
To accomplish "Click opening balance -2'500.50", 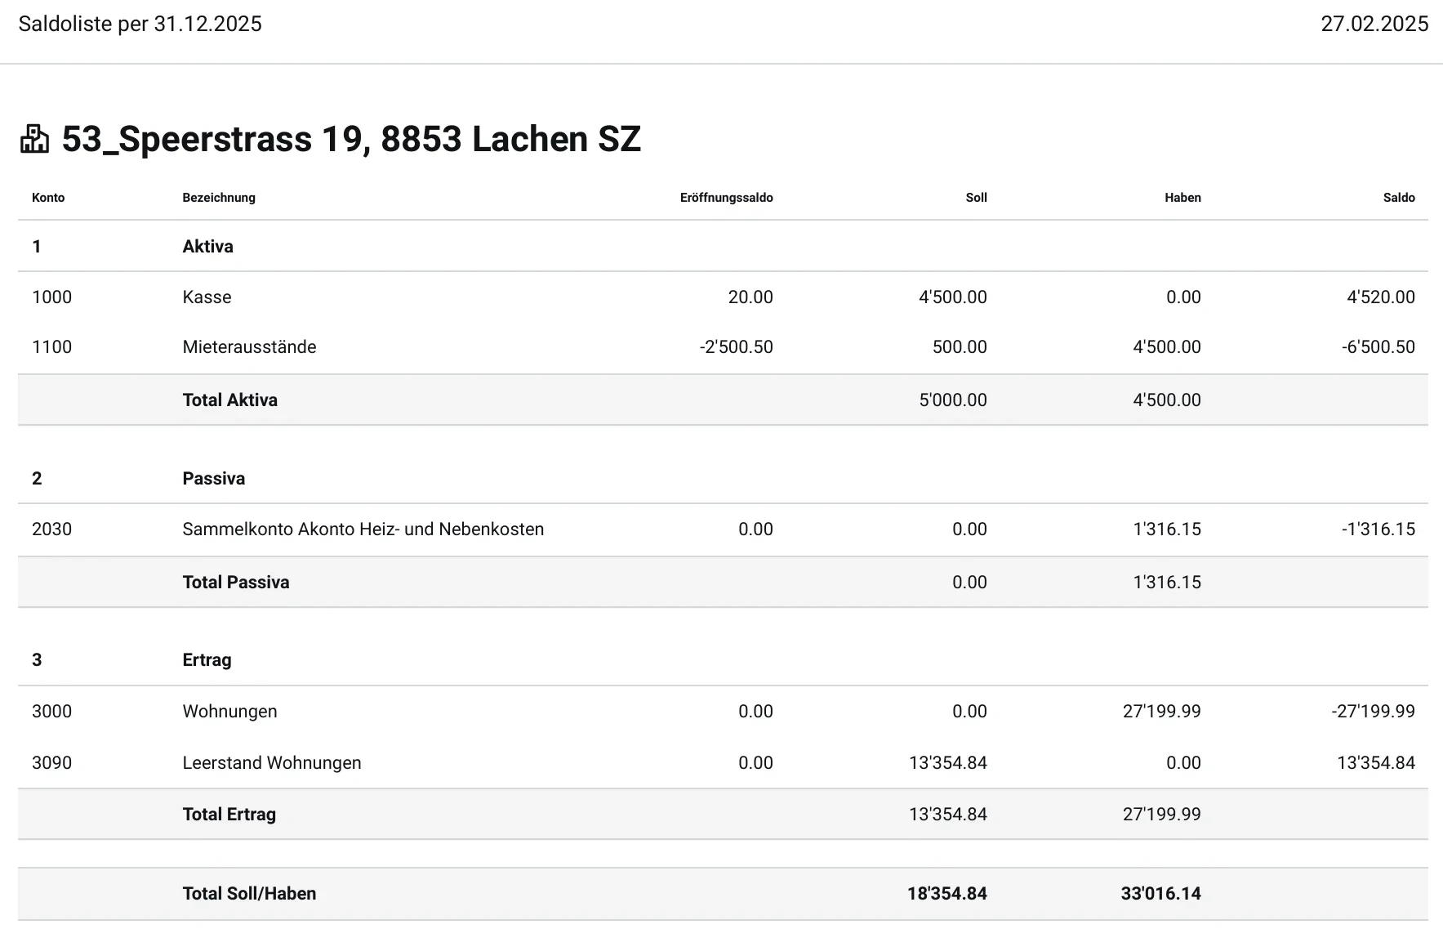I will [x=736, y=347].
